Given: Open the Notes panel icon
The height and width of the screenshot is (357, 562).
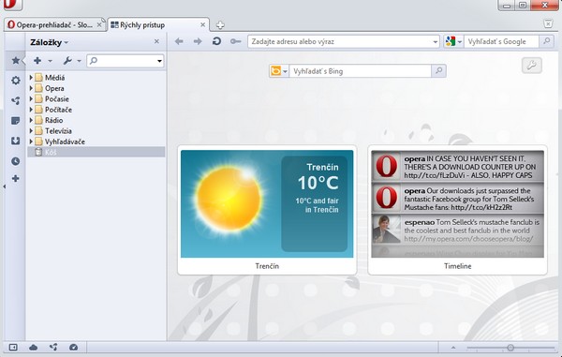Looking at the screenshot, I should coord(15,121).
